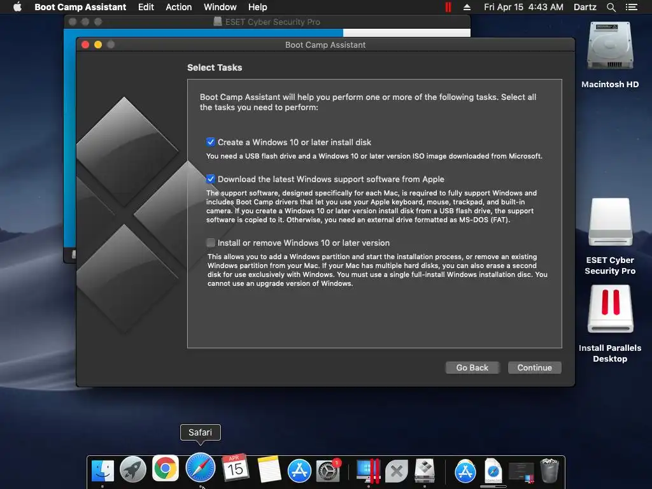This screenshot has height=489, width=652.
Task: Click the date and time in menu bar
Action: [523, 7]
